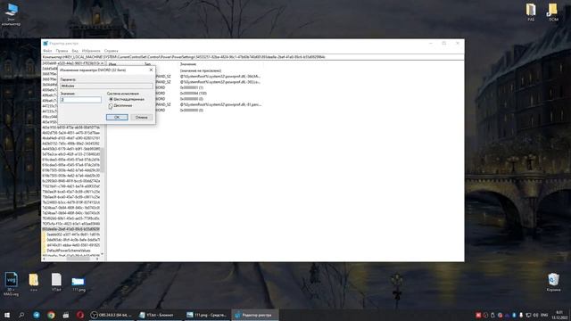571x321 pixels.
Task: Open unnamed yellow folder icon on desktop
Action: click(x=34, y=282)
